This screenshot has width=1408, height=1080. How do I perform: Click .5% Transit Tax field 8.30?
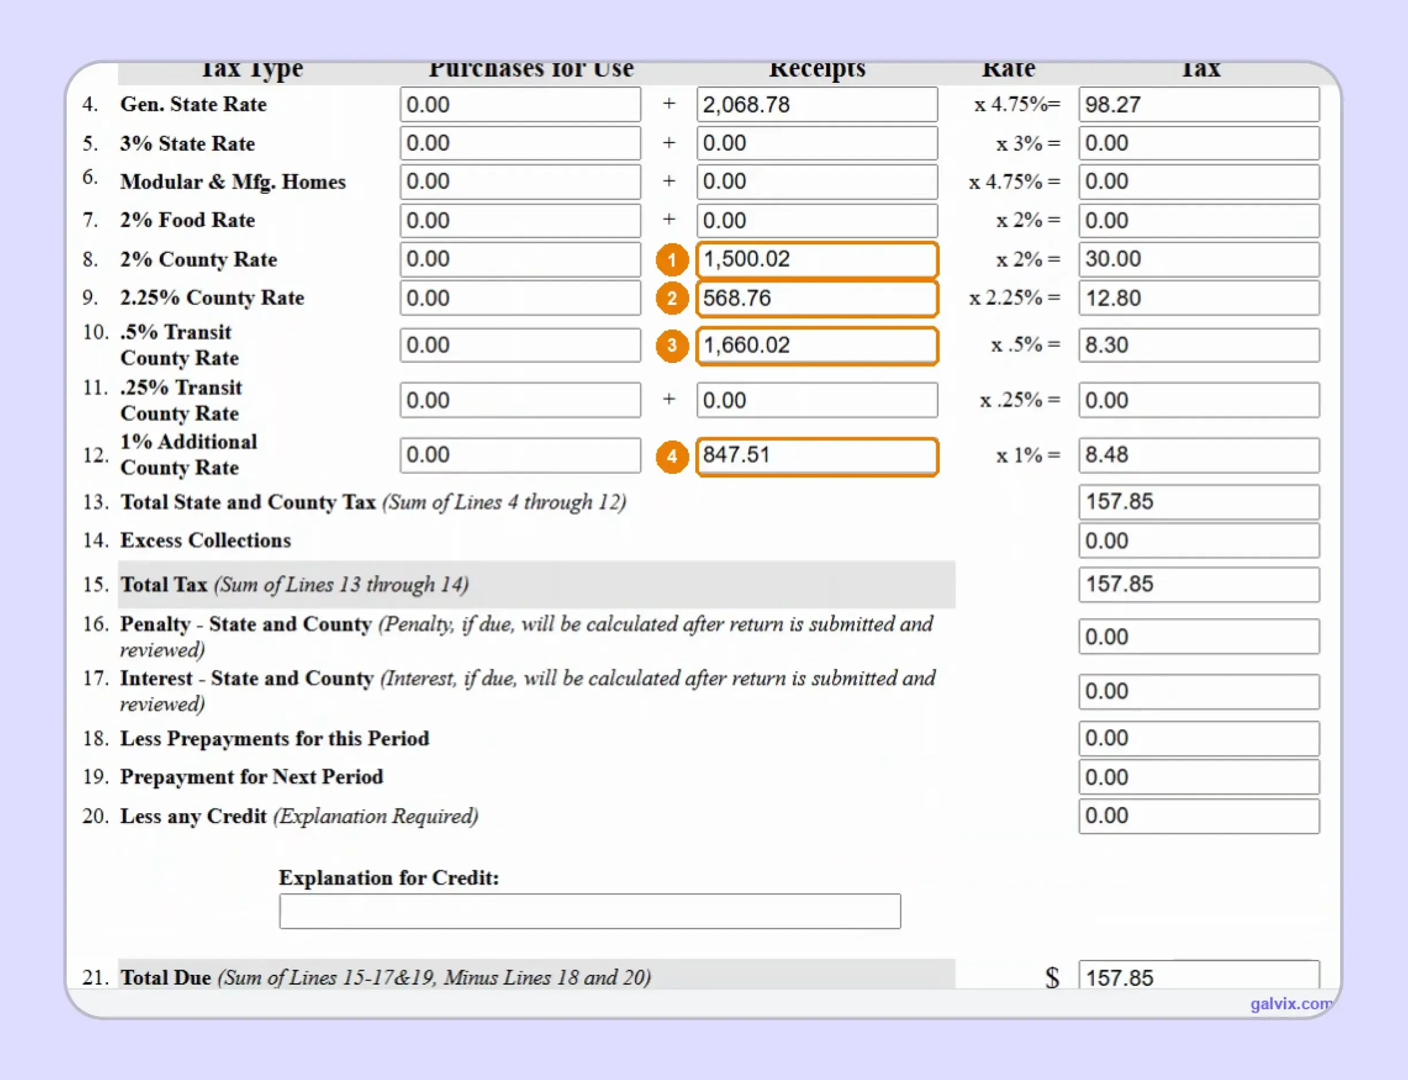tap(1199, 345)
